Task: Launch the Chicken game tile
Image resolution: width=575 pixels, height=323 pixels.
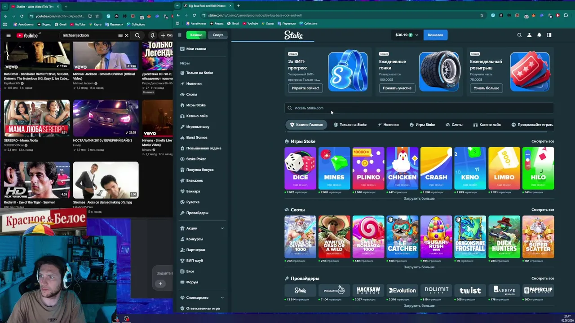Action: click(x=402, y=168)
